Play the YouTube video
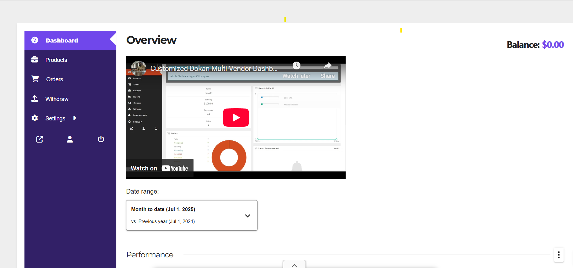The height and width of the screenshot is (268, 573). [x=236, y=118]
